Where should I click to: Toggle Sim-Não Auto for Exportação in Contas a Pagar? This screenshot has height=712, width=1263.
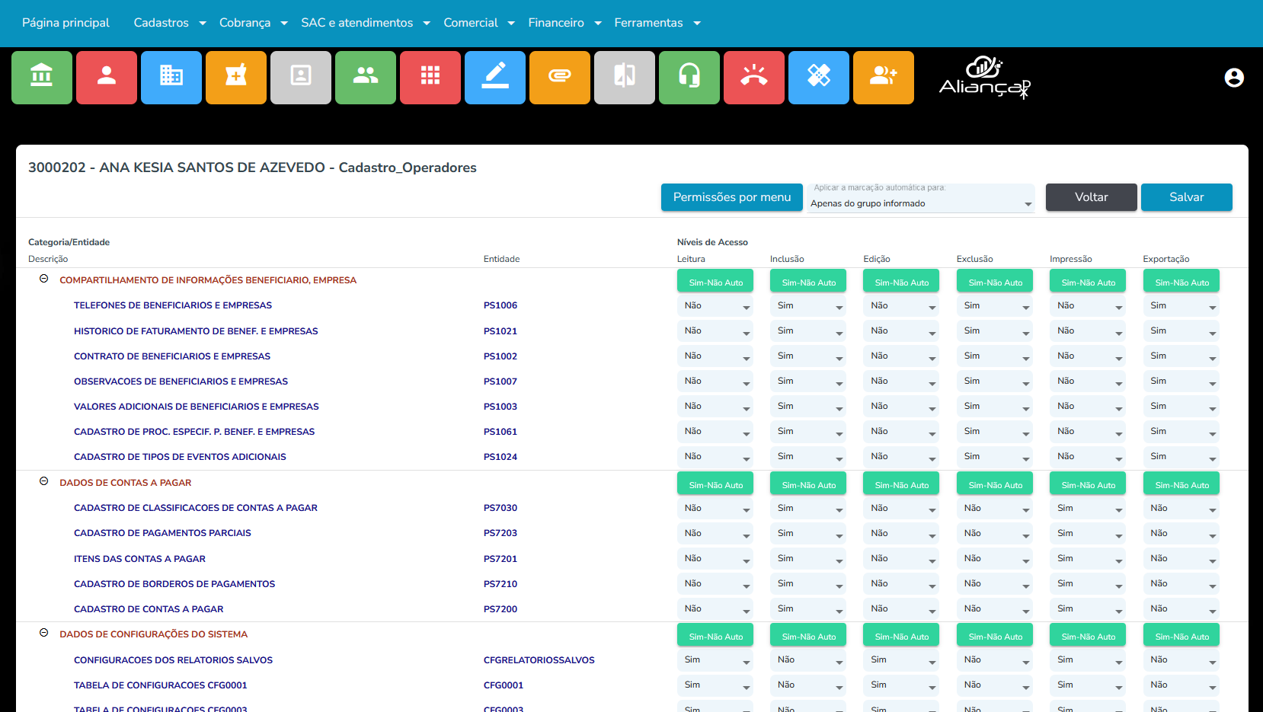click(x=1181, y=484)
